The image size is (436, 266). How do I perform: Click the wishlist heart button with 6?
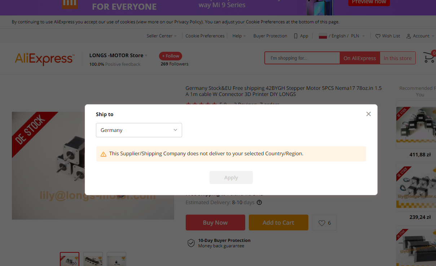[325, 223]
